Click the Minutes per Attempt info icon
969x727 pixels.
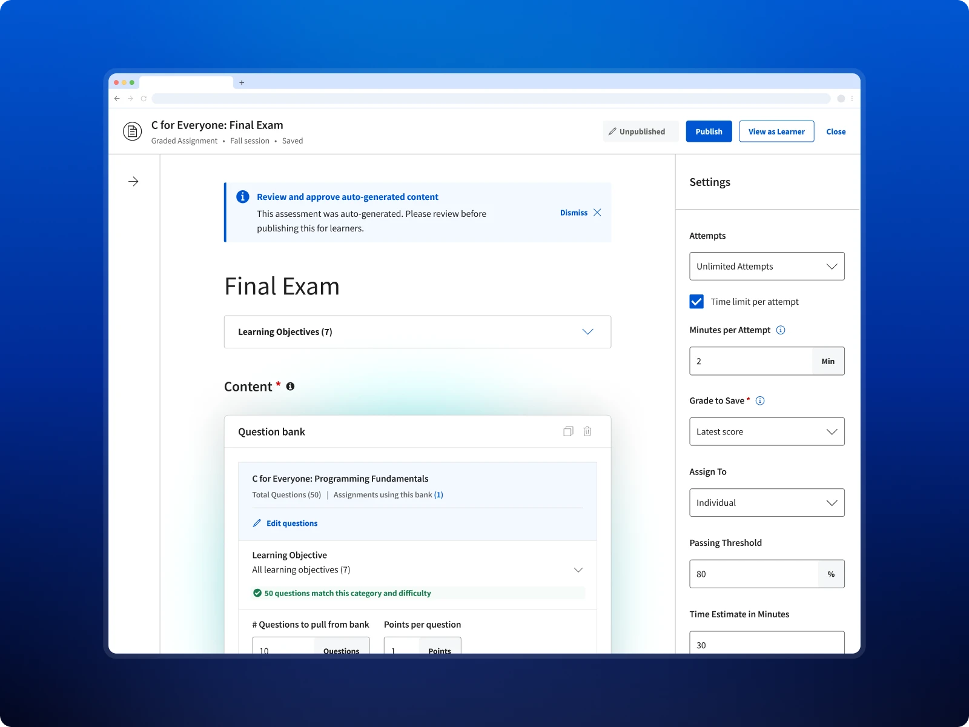tap(781, 330)
